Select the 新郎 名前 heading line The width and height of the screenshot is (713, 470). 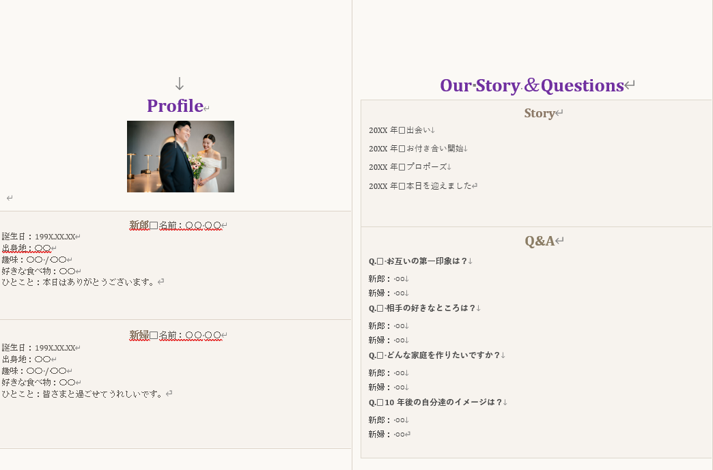coord(175,225)
